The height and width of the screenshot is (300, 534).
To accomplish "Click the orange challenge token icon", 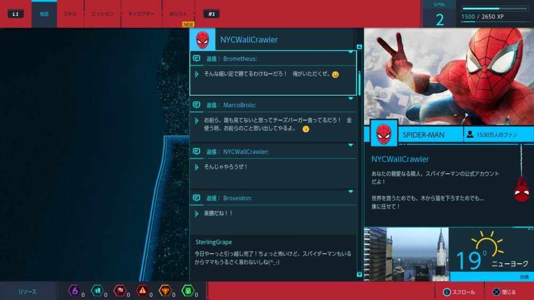I will [165, 290].
